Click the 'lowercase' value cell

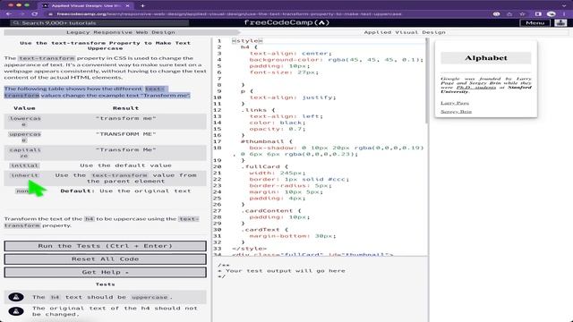click(24, 122)
